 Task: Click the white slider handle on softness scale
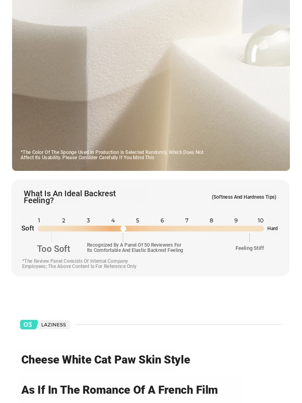click(123, 229)
